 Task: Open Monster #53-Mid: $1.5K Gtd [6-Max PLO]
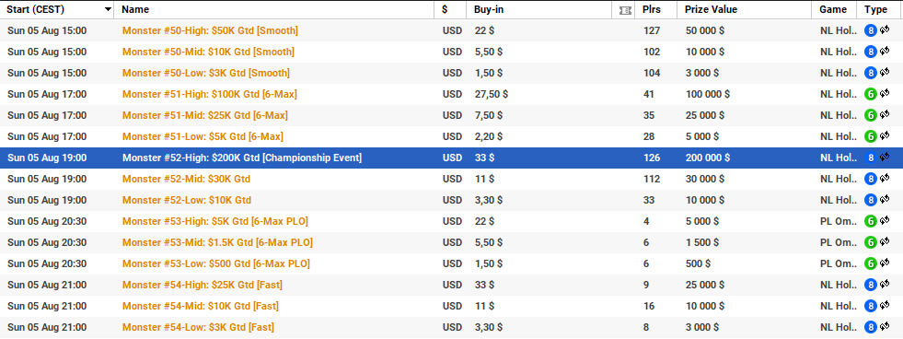click(x=217, y=242)
